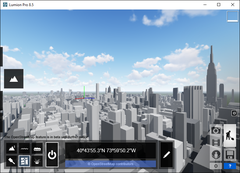Image resolution: width=240 pixels, height=173 pixels.
Task: Select the OpenStreetMap tool
Action: coord(24,161)
